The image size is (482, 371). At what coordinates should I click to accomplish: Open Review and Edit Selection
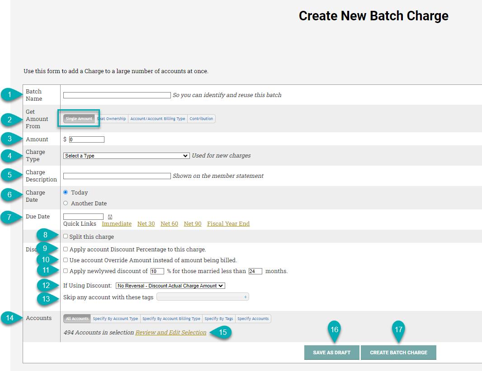pos(170,332)
